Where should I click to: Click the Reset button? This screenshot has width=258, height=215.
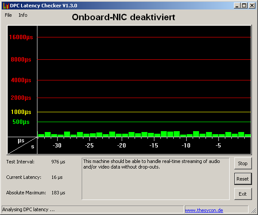(243, 179)
